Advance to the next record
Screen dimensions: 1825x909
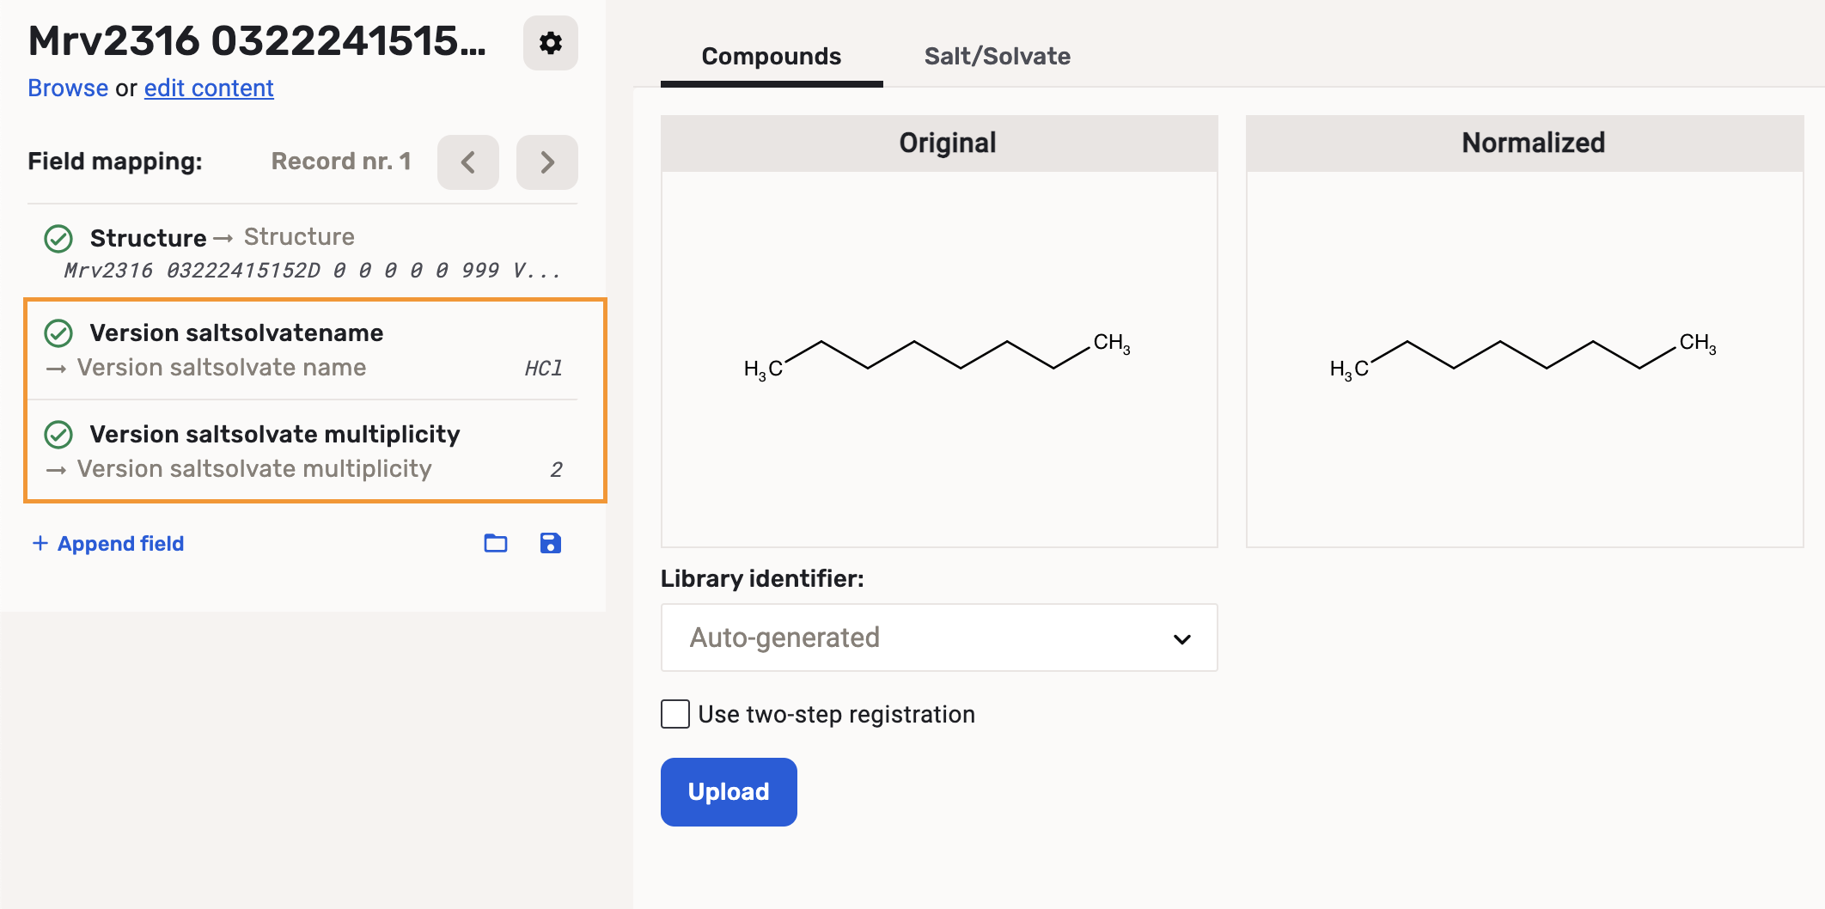tap(546, 162)
